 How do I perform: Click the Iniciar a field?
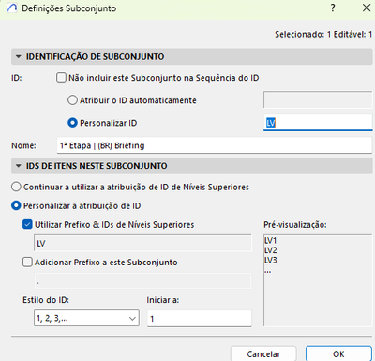point(200,319)
